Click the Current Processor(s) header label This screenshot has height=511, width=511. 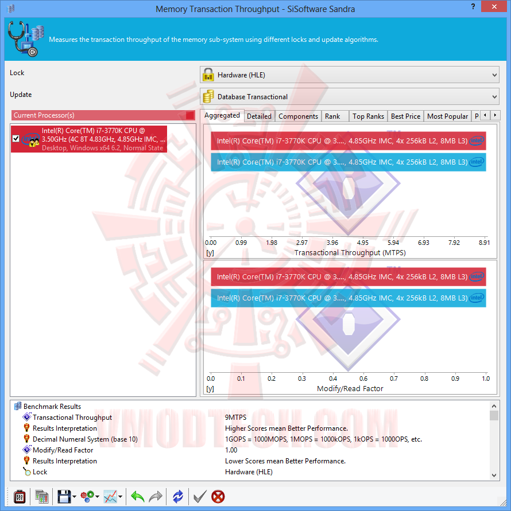44,115
